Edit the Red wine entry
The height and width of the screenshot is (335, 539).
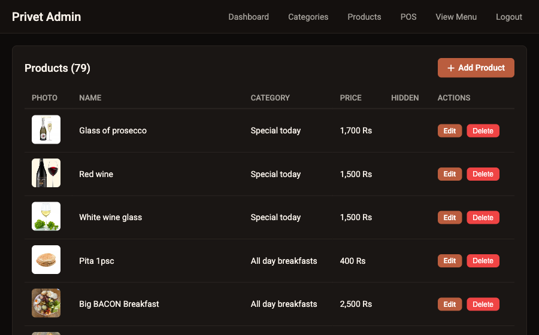pyautogui.click(x=449, y=174)
